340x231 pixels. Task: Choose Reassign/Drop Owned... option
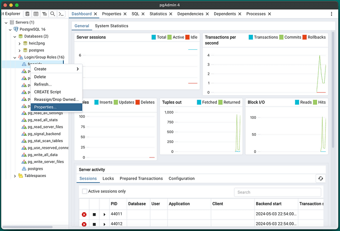(57, 100)
